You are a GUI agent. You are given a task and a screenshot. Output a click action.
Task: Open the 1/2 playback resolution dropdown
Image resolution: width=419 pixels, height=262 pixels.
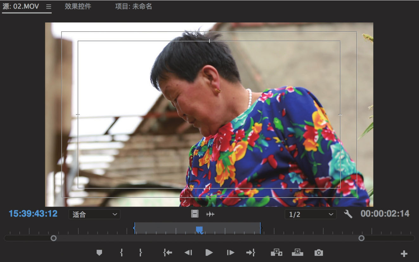point(311,214)
